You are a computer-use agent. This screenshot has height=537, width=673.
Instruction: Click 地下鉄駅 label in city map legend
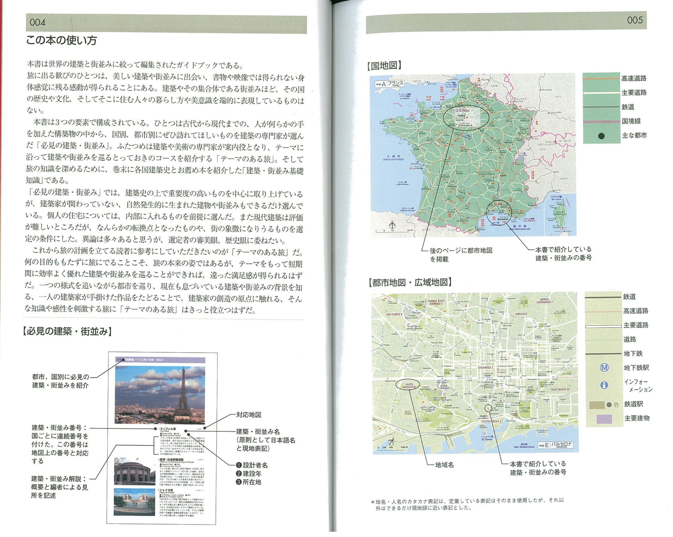(x=637, y=368)
